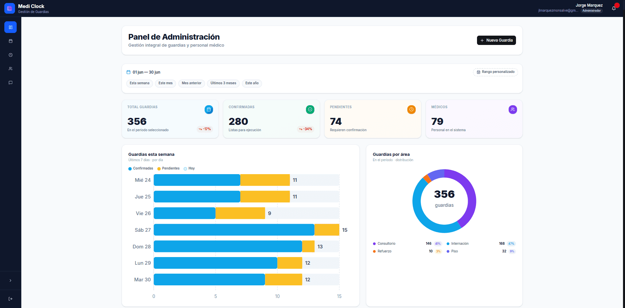
Task: Open the users icon in sidebar
Action: pyautogui.click(x=10, y=69)
